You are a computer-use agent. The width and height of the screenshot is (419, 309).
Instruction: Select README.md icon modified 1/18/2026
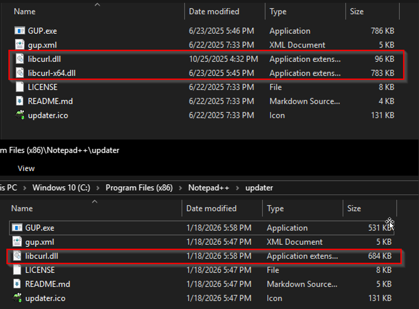(17, 284)
